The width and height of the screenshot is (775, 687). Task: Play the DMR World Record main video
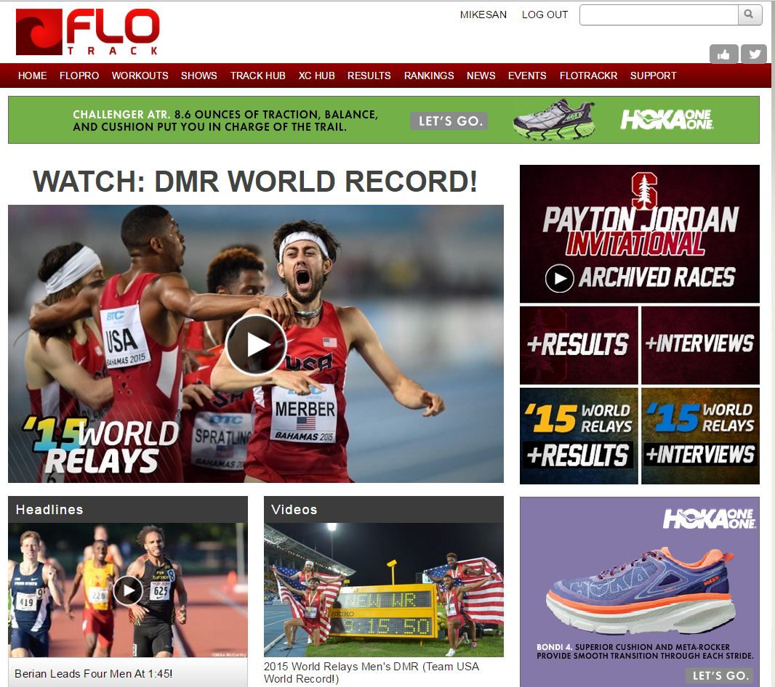(x=255, y=344)
